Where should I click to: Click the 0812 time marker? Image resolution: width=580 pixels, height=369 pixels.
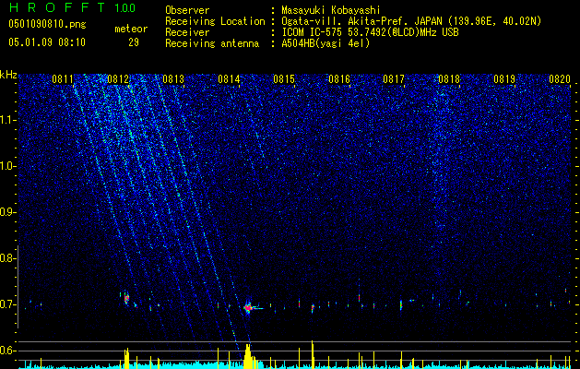coord(118,78)
